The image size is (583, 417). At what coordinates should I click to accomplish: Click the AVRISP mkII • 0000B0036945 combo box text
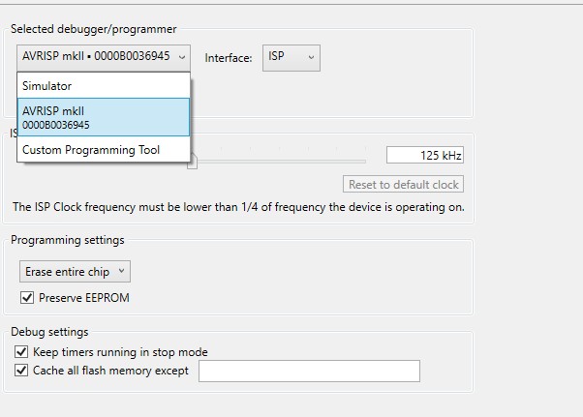[95, 57]
